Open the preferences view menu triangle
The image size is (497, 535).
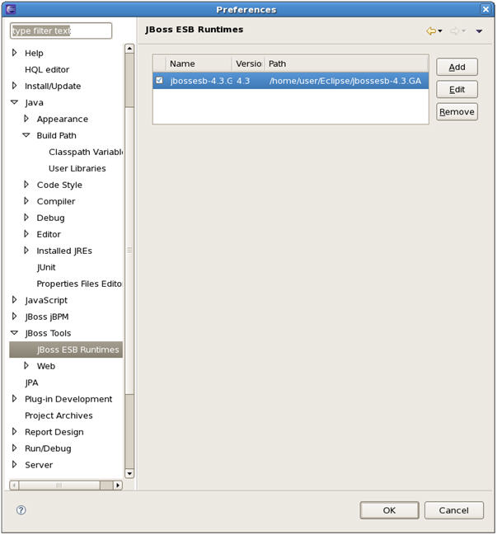point(479,31)
